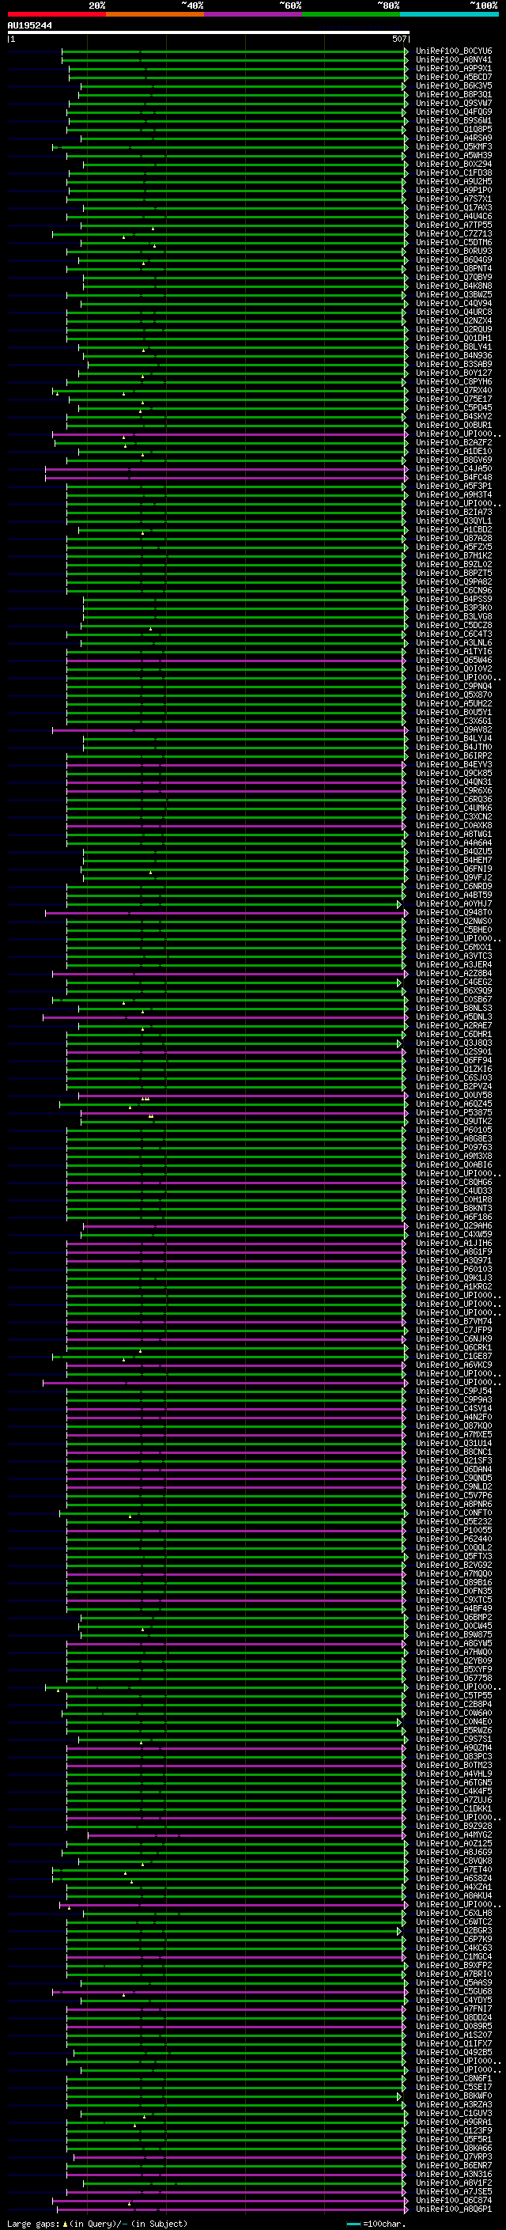The height and width of the screenshot is (2230, 506).
Task: Click UniRef100_A7JSE5 hit
Action: 453,2191
